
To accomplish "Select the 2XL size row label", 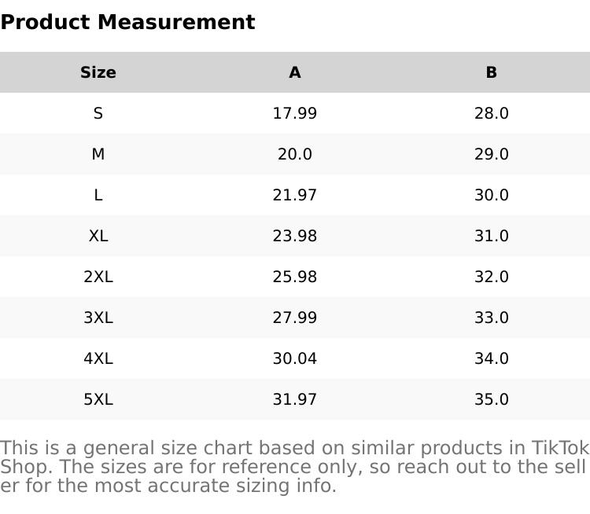I will (x=98, y=277).
